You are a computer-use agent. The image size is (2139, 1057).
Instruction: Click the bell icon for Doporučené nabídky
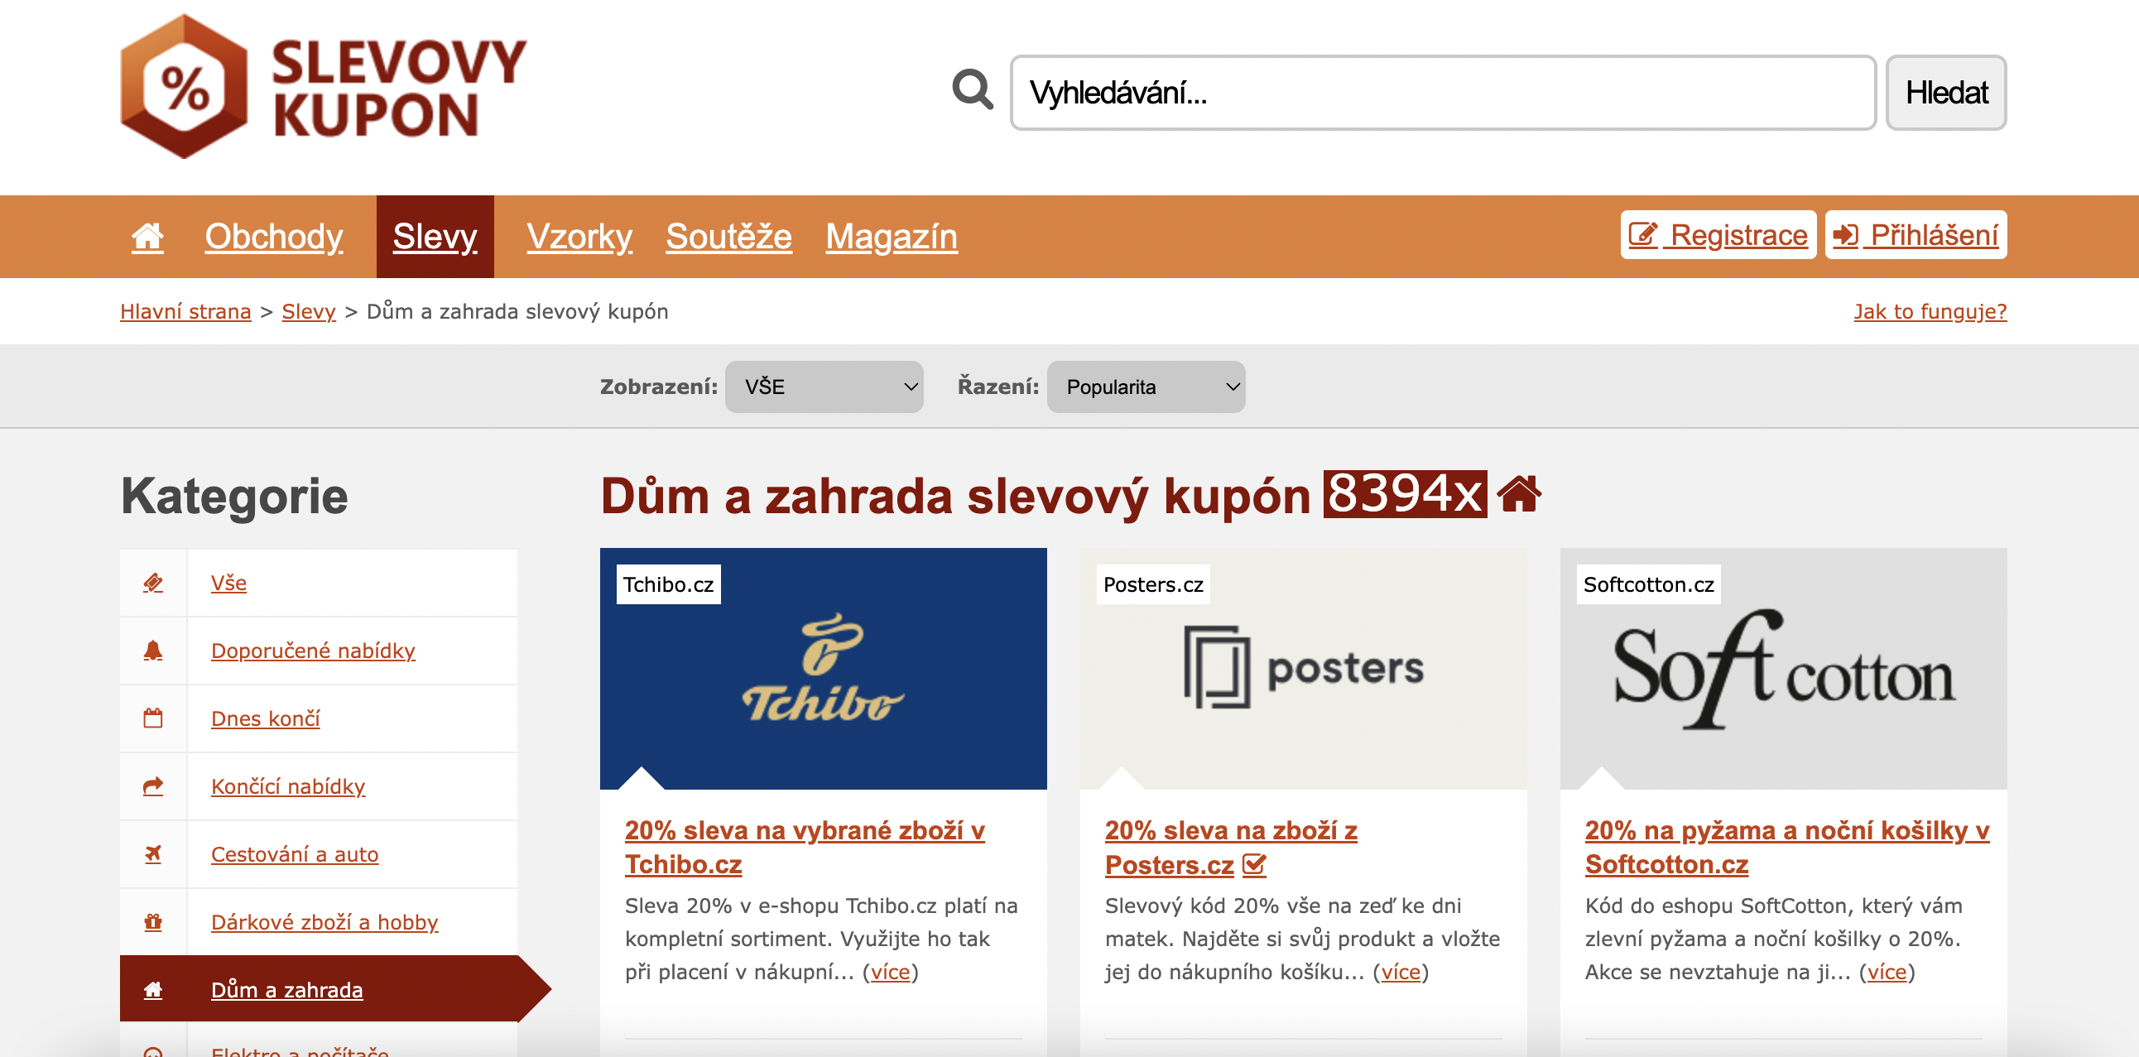153,650
